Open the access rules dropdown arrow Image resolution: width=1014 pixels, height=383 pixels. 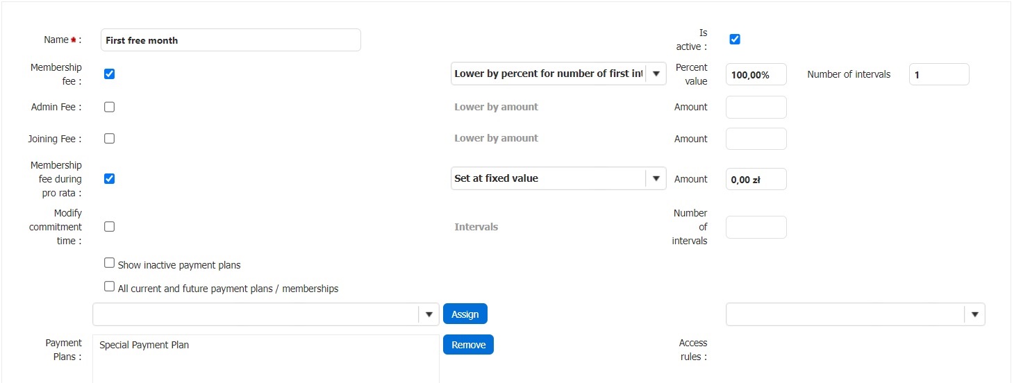pyautogui.click(x=974, y=314)
